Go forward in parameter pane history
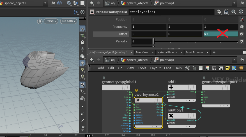Screen dimensions: 246x137 (x=98, y=3)
